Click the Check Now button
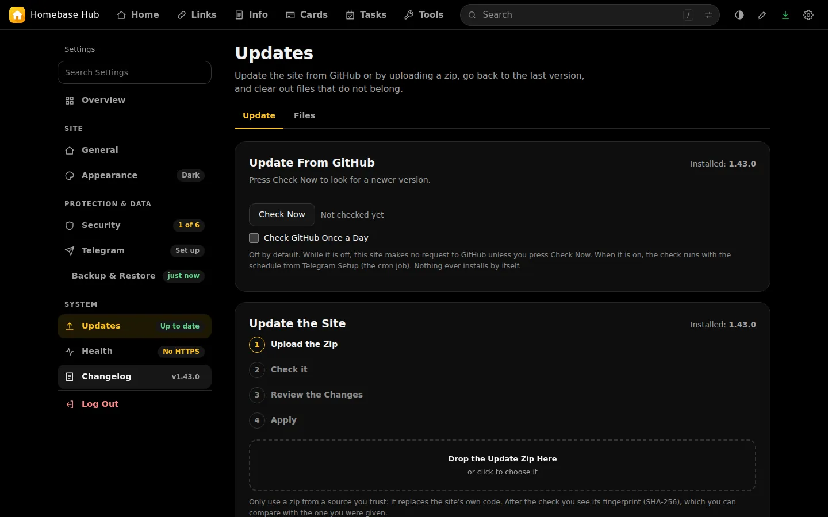This screenshot has height=517, width=828. point(282,215)
